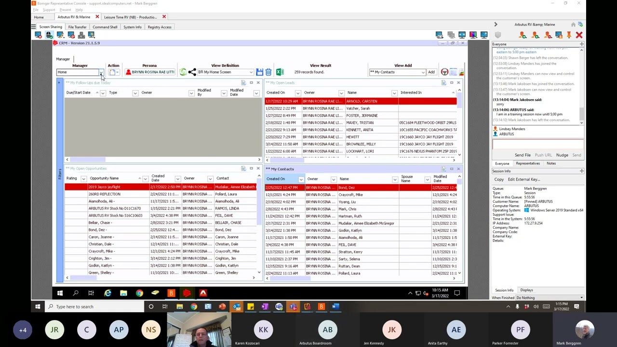
Task: Save view definition with floppy disk icon
Action: (259, 72)
